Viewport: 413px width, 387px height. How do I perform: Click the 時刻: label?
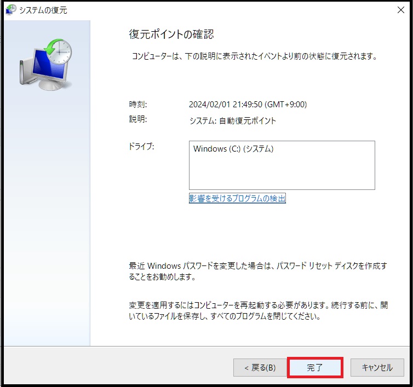137,105
